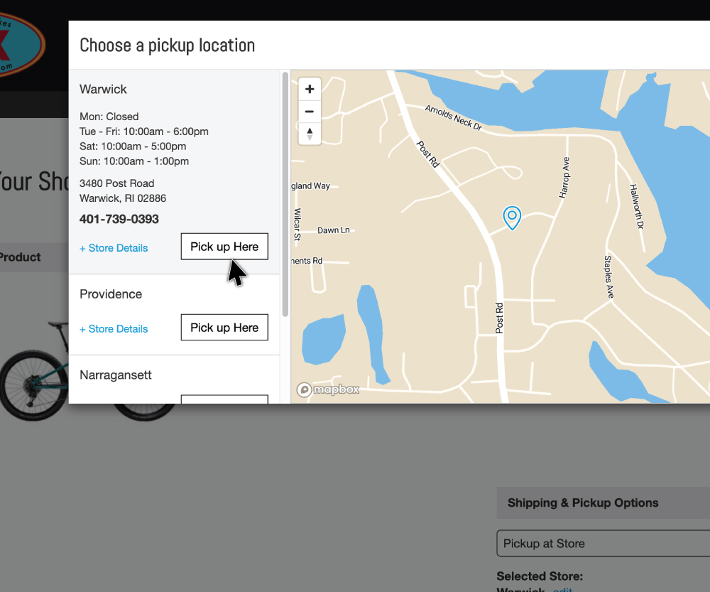Expand Store Details for Warwick
The height and width of the screenshot is (592, 710).
(x=114, y=248)
